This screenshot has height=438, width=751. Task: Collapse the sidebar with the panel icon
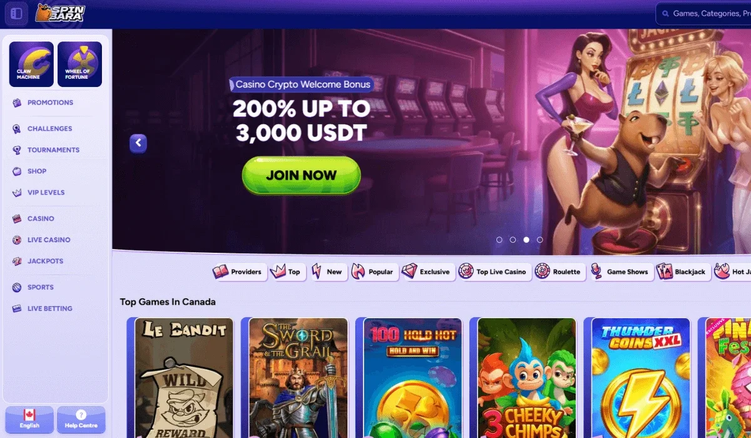pyautogui.click(x=16, y=13)
